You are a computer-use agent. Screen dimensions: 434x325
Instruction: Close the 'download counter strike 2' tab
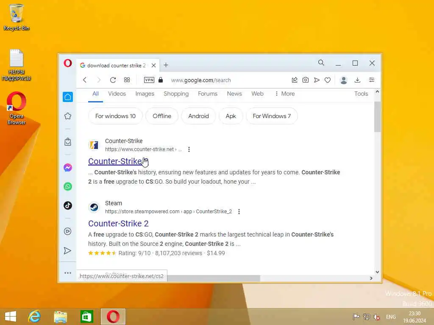point(153,66)
